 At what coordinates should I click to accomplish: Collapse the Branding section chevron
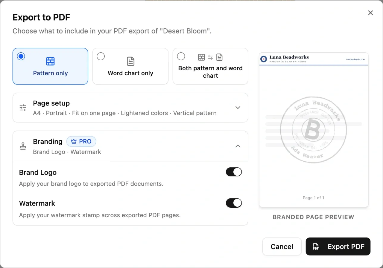[x=238, y=146]
